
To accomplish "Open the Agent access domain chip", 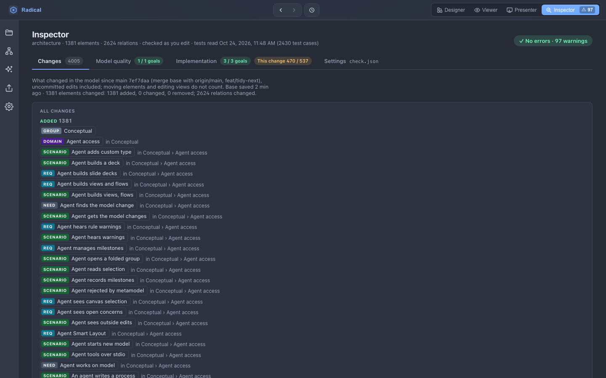I will 72,142.
